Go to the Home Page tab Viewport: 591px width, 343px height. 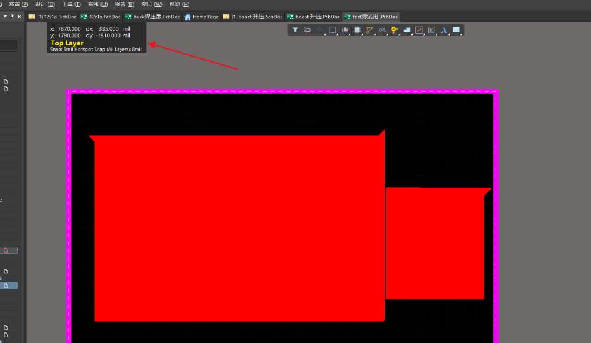(202, 17)
